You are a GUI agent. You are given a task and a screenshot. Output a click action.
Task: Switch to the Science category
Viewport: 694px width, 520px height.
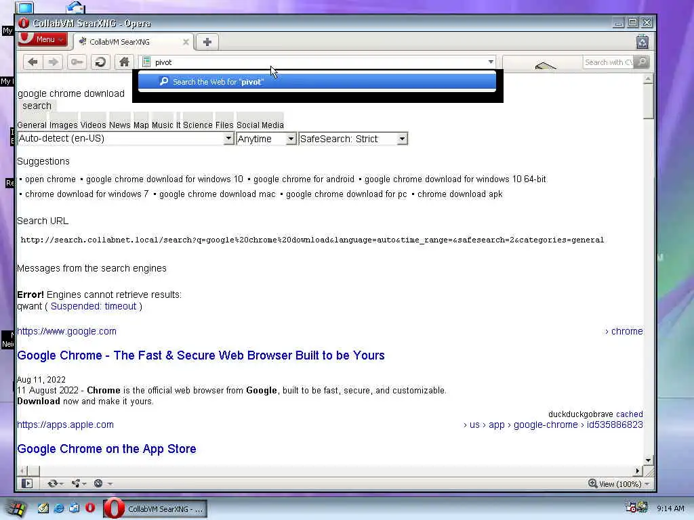(x=198, y=125)
